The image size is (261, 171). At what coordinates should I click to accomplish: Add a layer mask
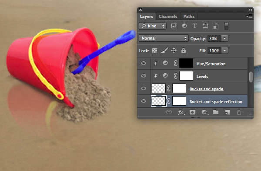[192, 112]
